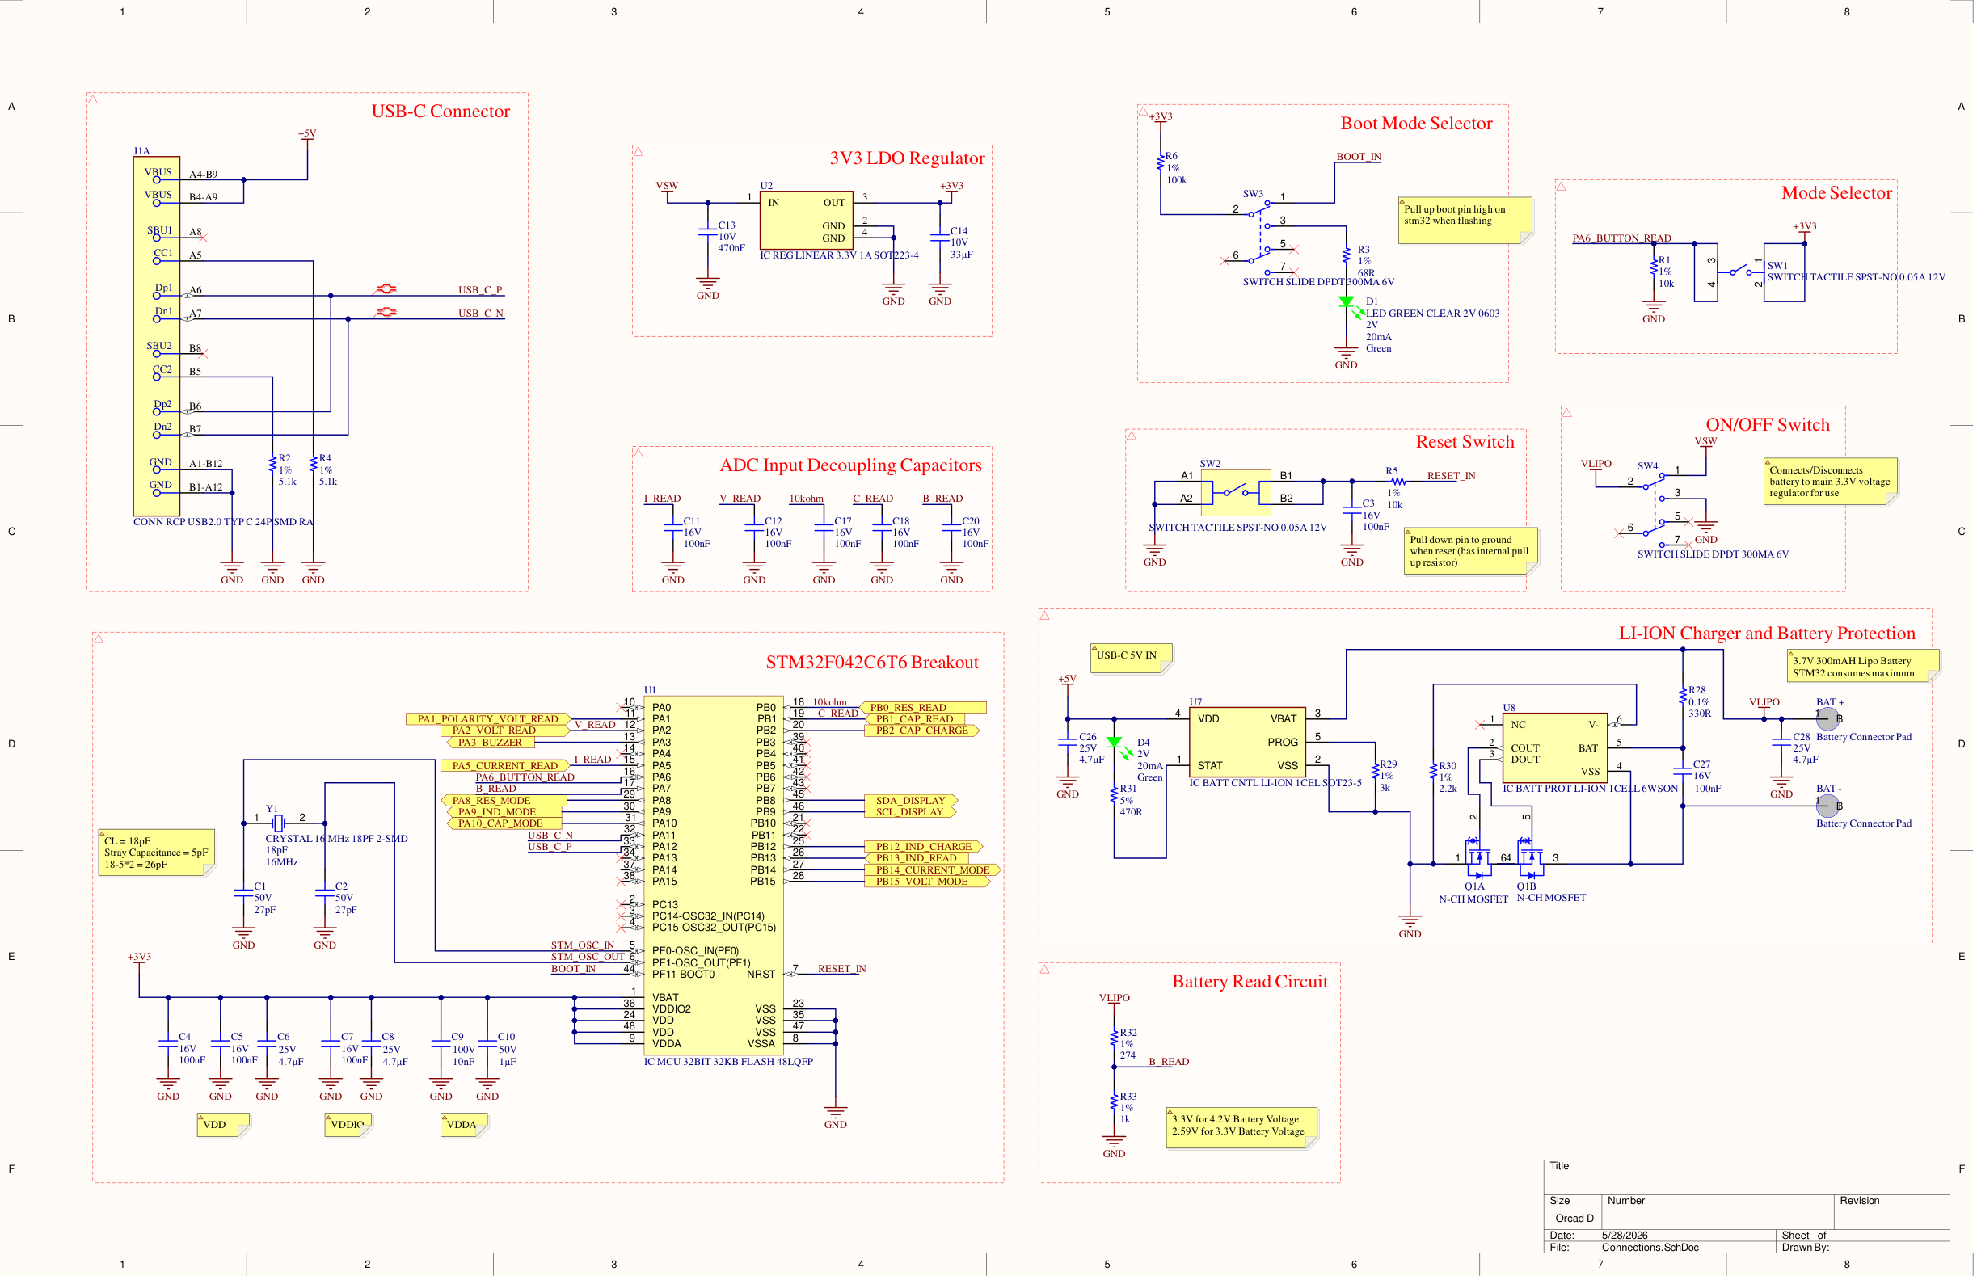Click the 'Pull down pin to ground' note
The width and height of the screenshot is (1977, 1280).
(x=1471, y=552)
